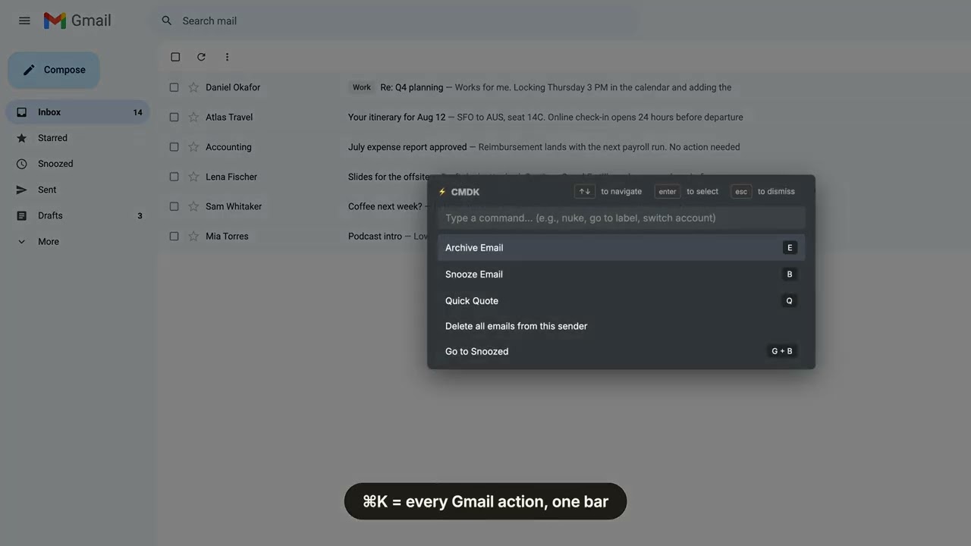The height and width of the screenshot is (546, 971).
Task: Select the Go to Snoozed command
Action: [621, 351]
